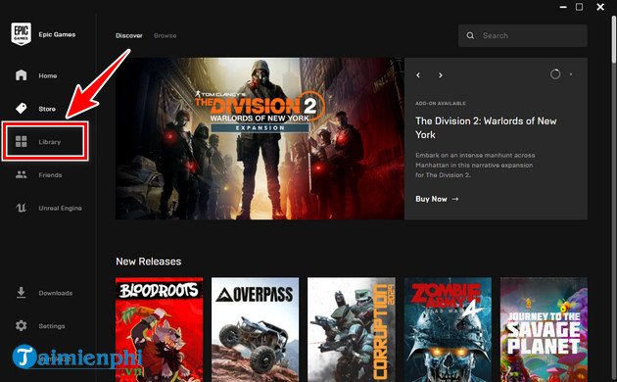Open the Division 2 featured banner image

[260, 138]
